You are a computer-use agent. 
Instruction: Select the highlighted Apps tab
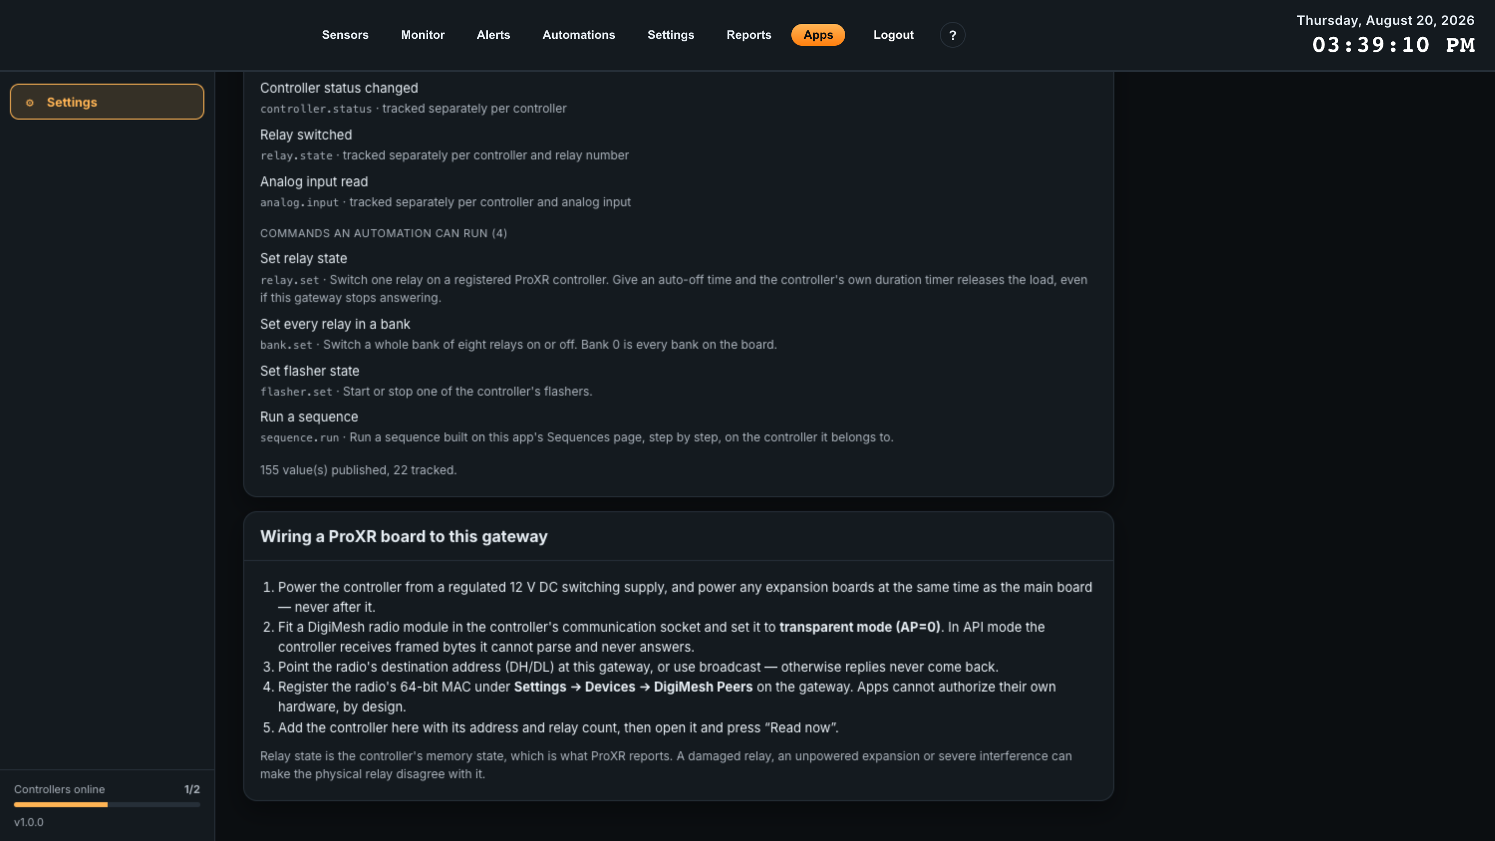818,35
